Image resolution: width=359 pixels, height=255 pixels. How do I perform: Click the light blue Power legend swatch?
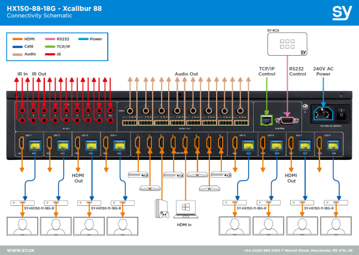(x=83, y=39)
